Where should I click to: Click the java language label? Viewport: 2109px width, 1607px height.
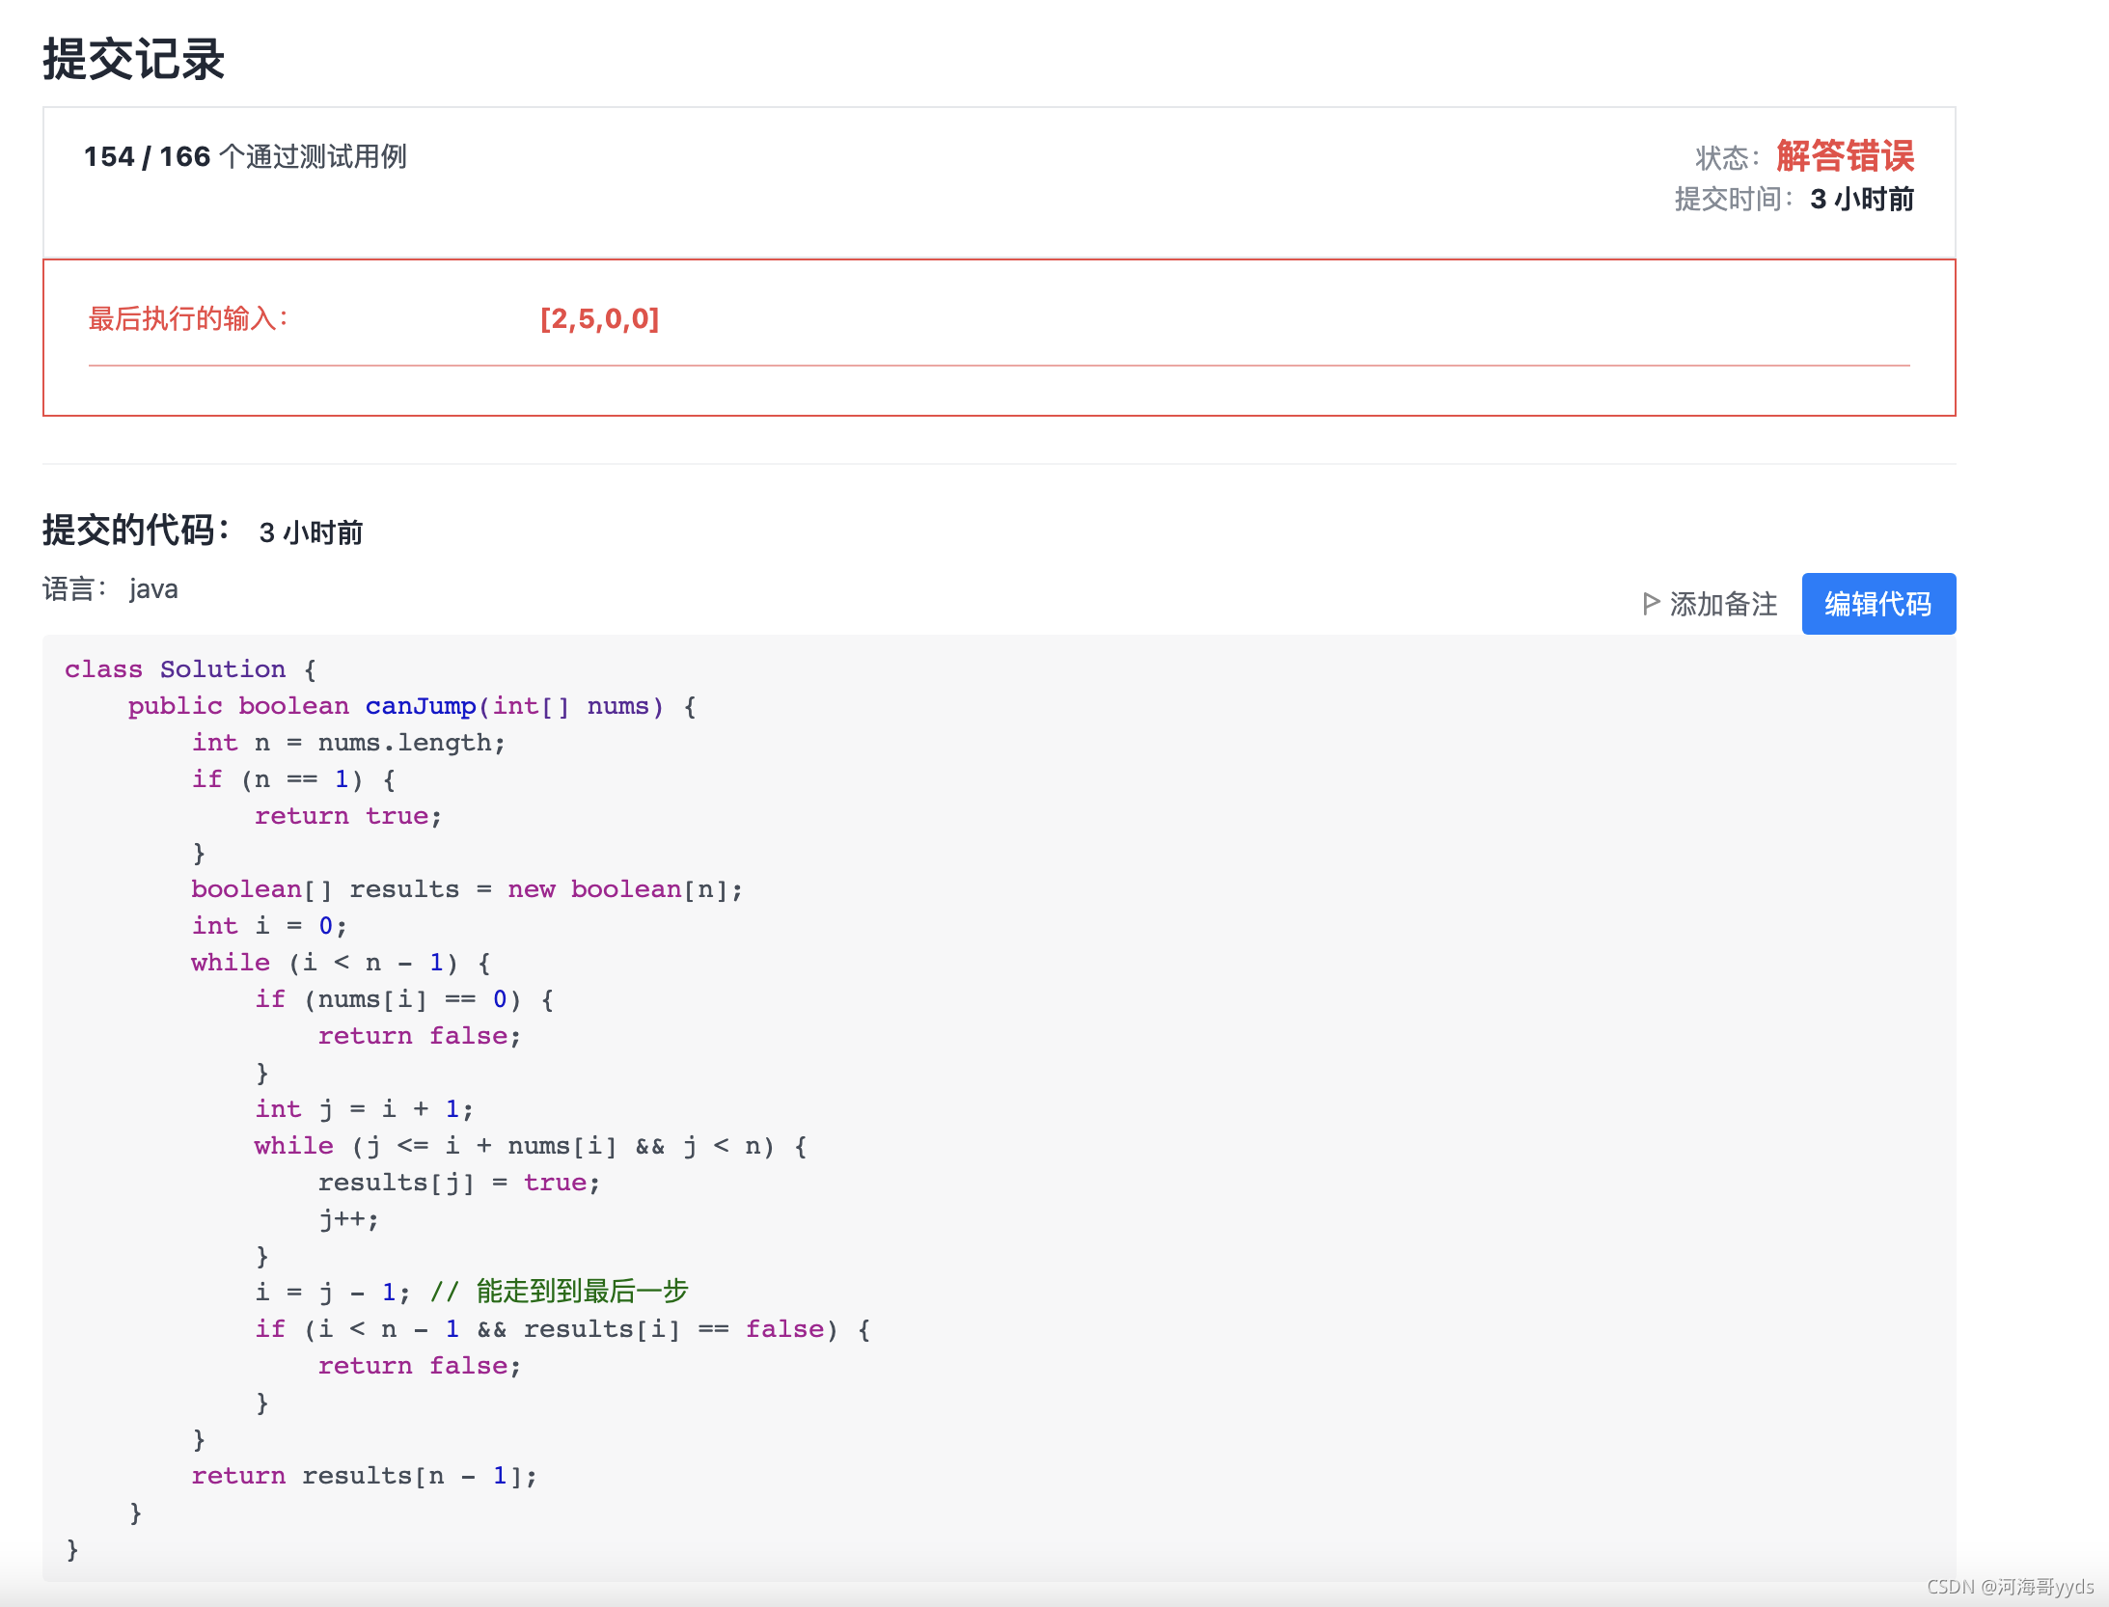[153, 589]
